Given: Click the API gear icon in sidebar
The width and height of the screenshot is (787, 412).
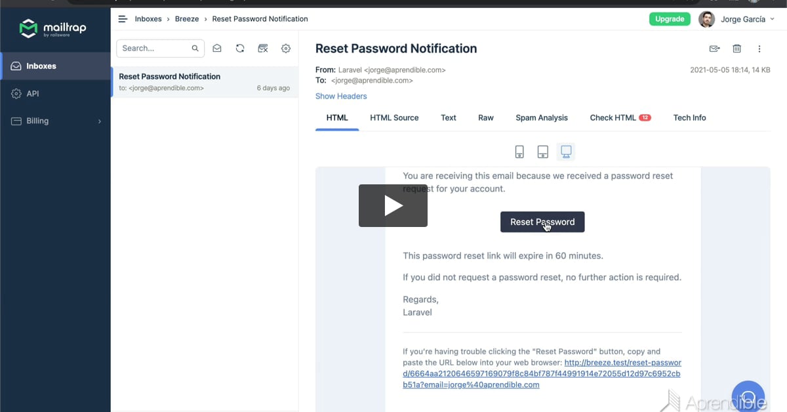Looking at the screenshot, I should 16,94.
